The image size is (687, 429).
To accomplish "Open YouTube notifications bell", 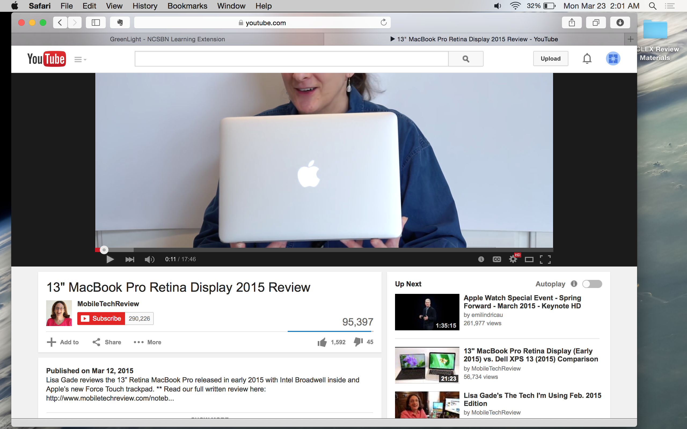I will [587, 59].
